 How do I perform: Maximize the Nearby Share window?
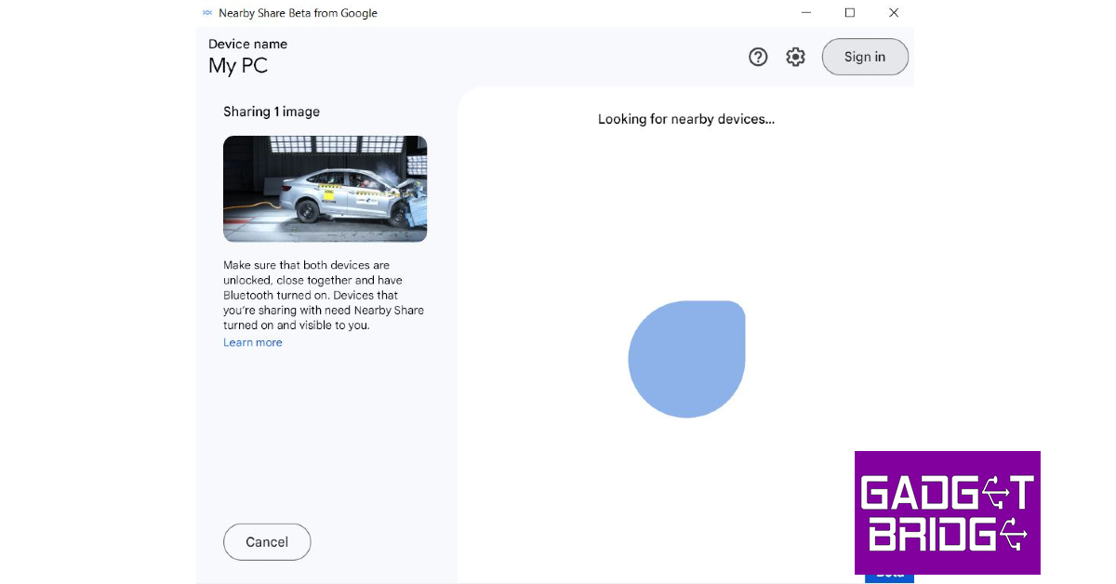(x=849, y=13)
